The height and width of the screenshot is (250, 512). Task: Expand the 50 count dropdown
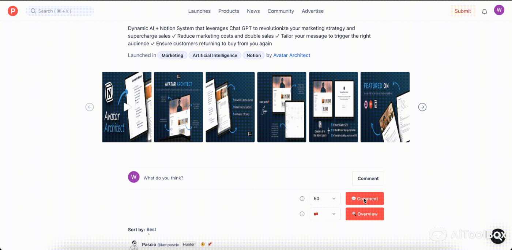(325, 198)
